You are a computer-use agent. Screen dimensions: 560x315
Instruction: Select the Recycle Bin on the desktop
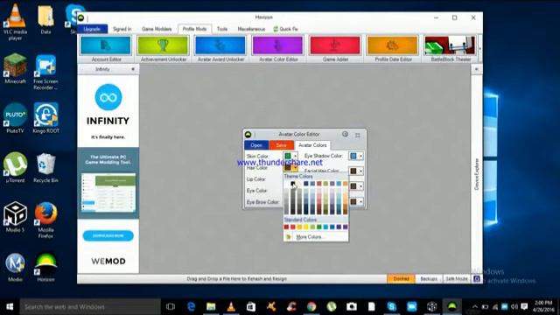(x=45, y=167)
